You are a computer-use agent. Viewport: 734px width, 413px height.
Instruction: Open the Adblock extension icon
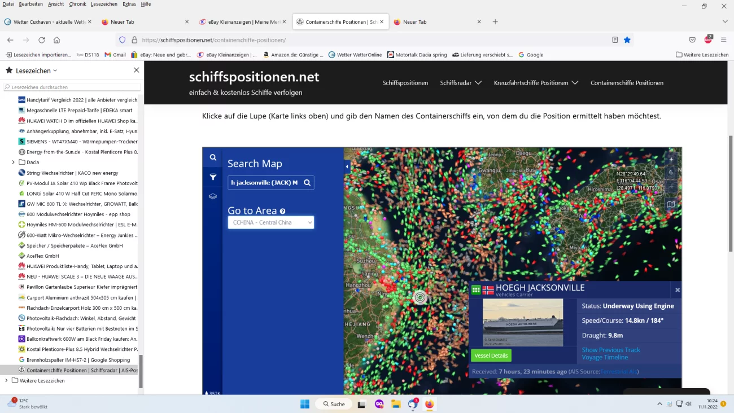coord(708,39)
